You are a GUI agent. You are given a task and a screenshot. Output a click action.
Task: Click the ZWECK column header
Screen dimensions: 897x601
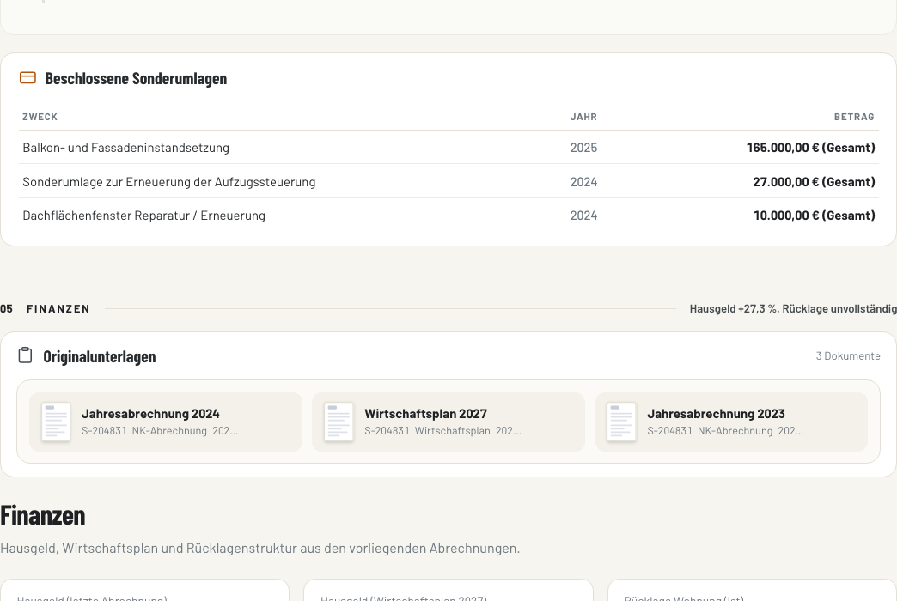(x=40, y=117)
